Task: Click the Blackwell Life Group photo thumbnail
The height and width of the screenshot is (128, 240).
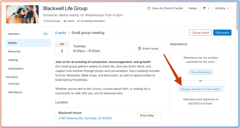Action: pyautogui.click(x=22, y=14)
